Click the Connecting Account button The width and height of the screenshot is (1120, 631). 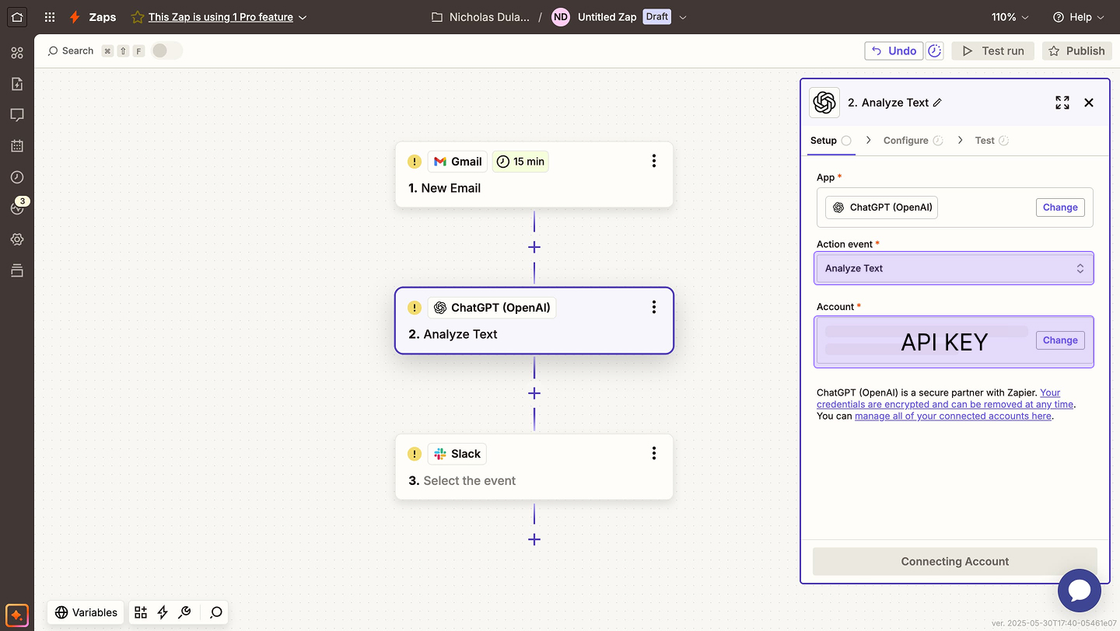[x=954, y=561]
